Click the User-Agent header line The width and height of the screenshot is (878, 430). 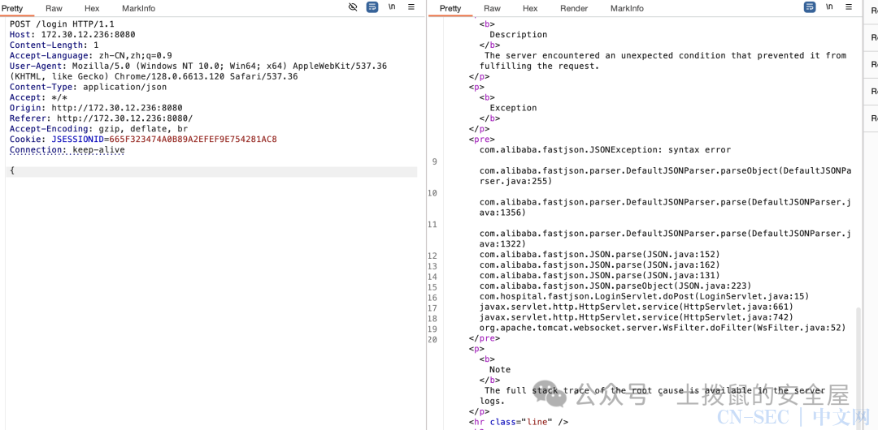(x=198, y=71)
